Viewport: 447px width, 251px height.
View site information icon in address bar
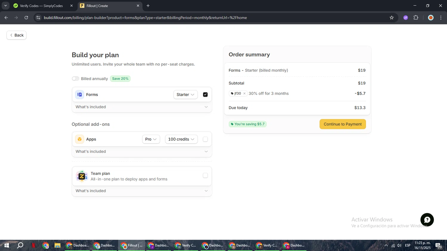[x=38, y=18]
